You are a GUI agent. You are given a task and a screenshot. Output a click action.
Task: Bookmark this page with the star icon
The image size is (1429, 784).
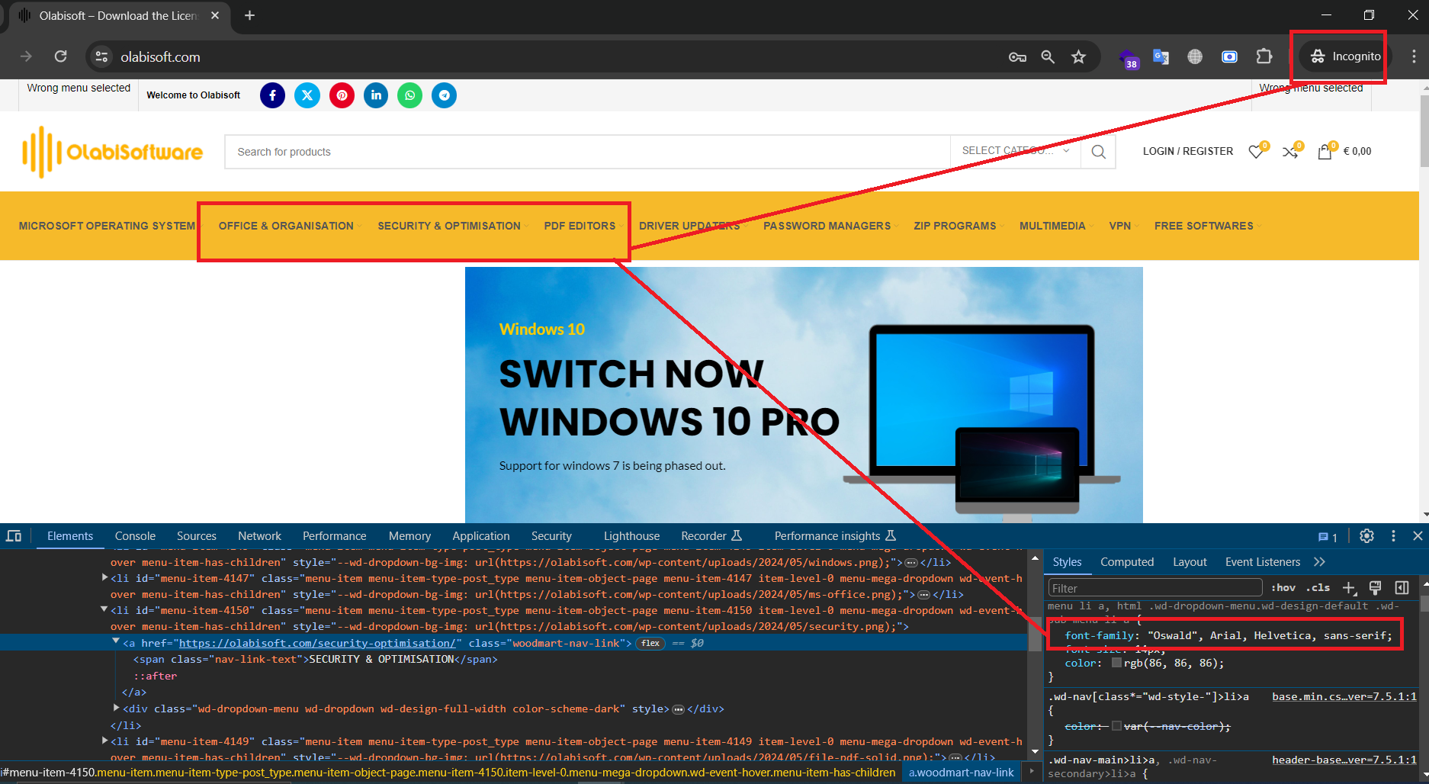coord(1078,57)
